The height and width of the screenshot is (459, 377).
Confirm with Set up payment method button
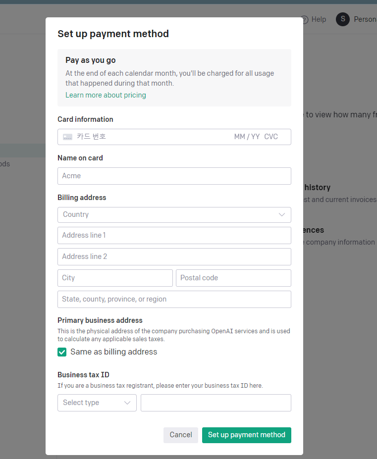(x=247, y=435)
